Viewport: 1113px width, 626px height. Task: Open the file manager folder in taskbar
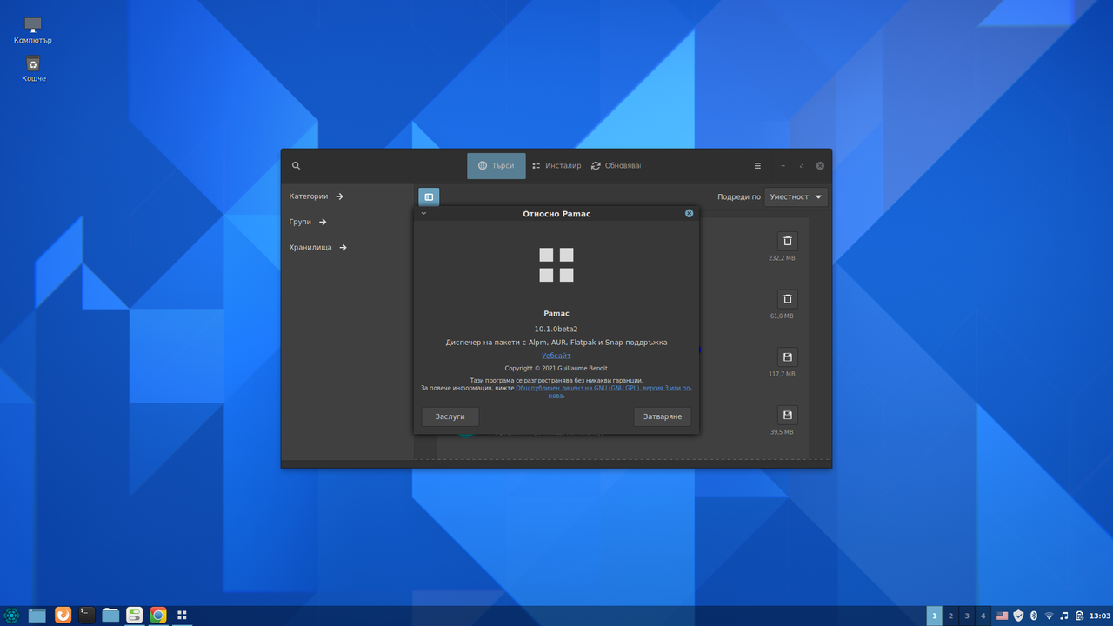point(110,616)
